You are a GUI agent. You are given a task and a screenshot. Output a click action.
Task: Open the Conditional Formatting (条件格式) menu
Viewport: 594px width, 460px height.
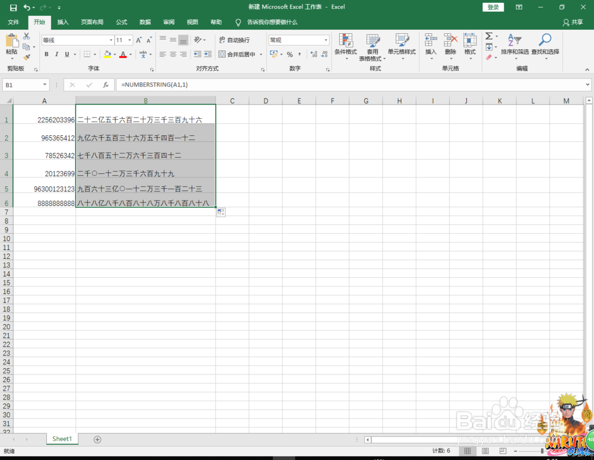click(x=345, y=47)
